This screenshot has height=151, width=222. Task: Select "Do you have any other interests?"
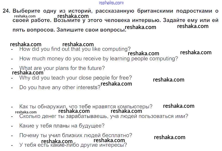click(60, 87)
